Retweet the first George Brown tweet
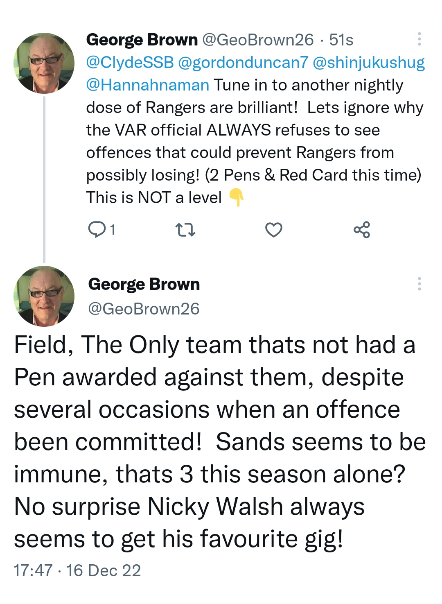 (x=185, y=230)
